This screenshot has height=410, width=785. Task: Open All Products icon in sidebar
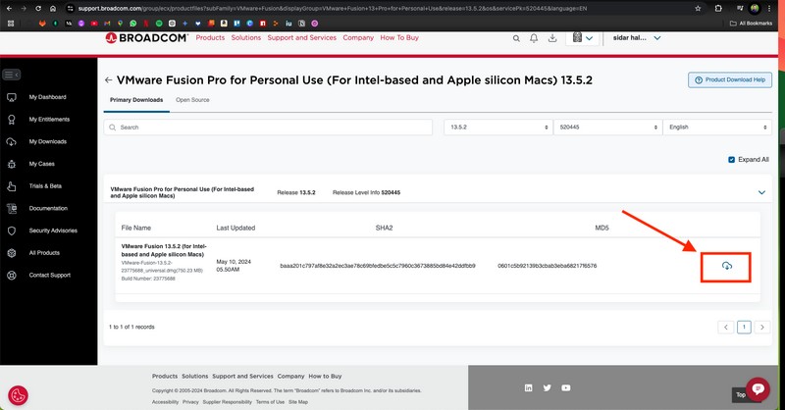[x=12, y=253]
